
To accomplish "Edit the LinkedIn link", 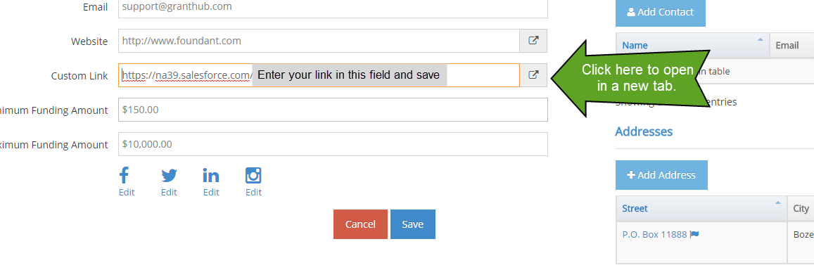I will (211, 193).
